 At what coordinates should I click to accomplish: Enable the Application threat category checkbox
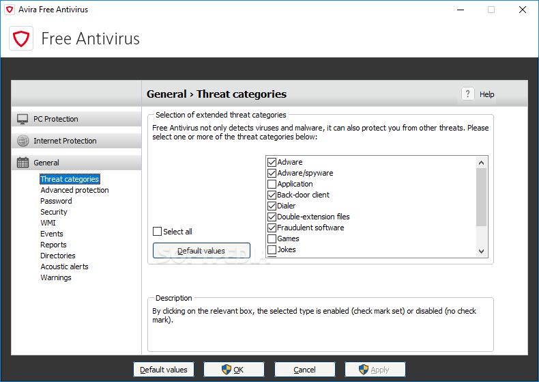[x=272, y=184]
